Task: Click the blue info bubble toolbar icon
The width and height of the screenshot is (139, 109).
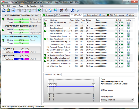Action: [x=77, y=10]
